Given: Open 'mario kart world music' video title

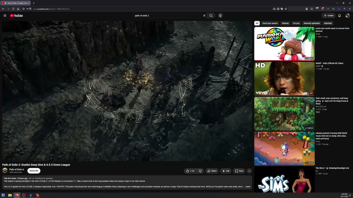Looking at the screenshot, I should click(x=332, y=30).
